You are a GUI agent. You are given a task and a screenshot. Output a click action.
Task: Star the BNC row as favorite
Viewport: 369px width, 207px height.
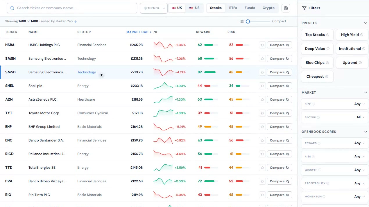[262, 140]
